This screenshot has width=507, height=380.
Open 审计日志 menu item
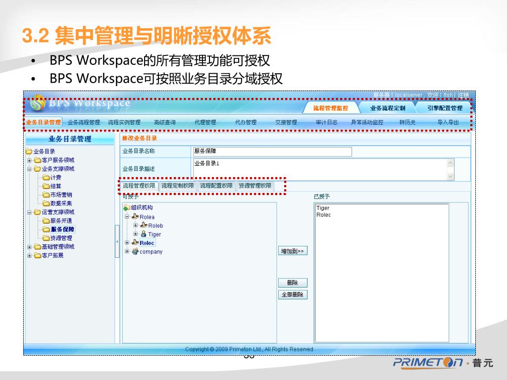tap(327, 122)
